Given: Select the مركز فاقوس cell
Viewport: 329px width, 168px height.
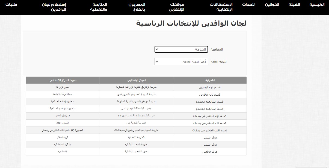Looking at the screenshot, I should click(210, 152).
